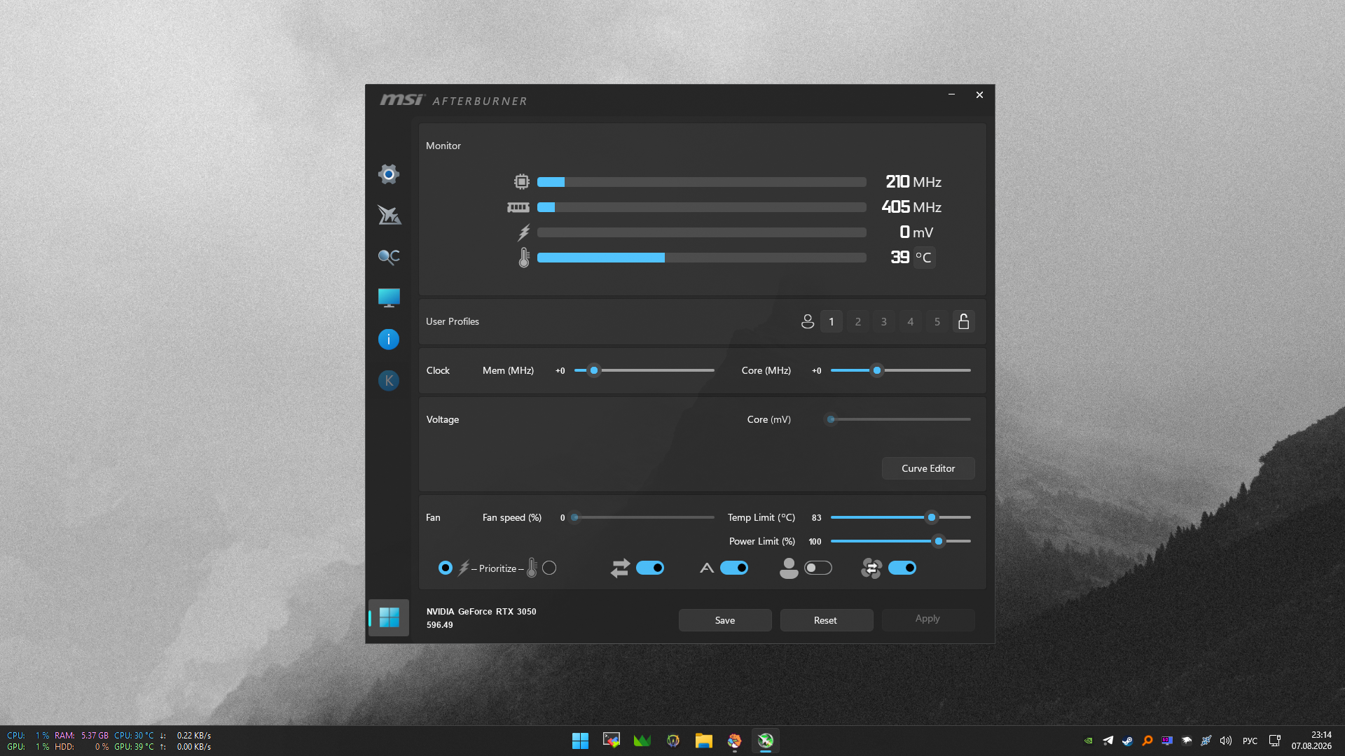Toggle the auto fan switch
Screen dimensions: 1345x756
click(x=734, y=568)
